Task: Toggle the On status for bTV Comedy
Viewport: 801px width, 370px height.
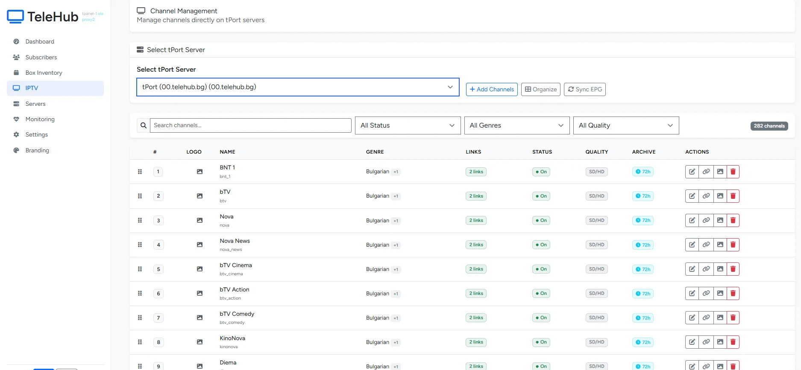Action: (541, 318)
